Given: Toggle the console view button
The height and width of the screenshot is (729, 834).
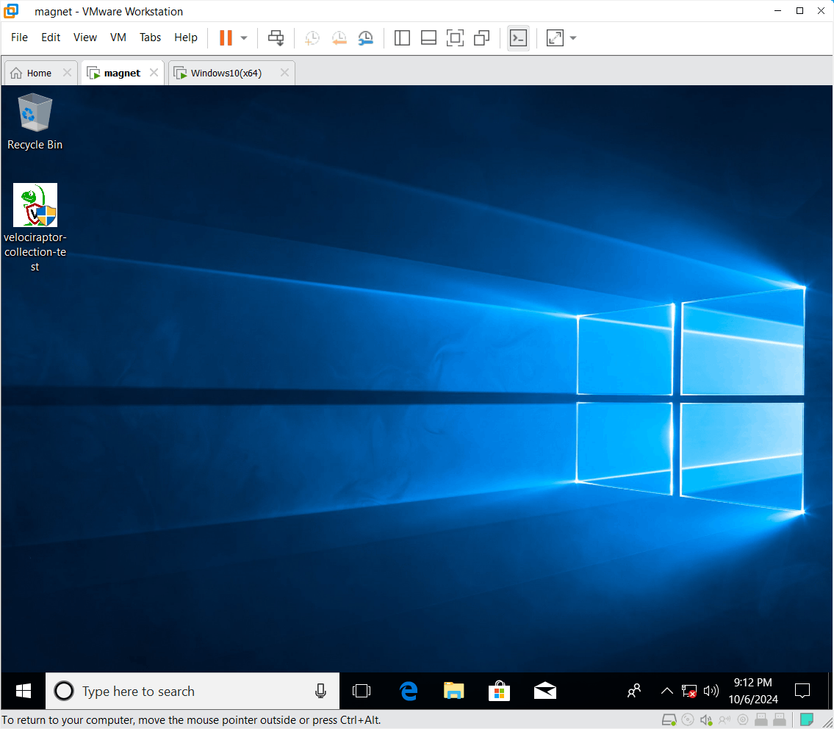Looking at the screenshot, I should (x=518, y=37).
